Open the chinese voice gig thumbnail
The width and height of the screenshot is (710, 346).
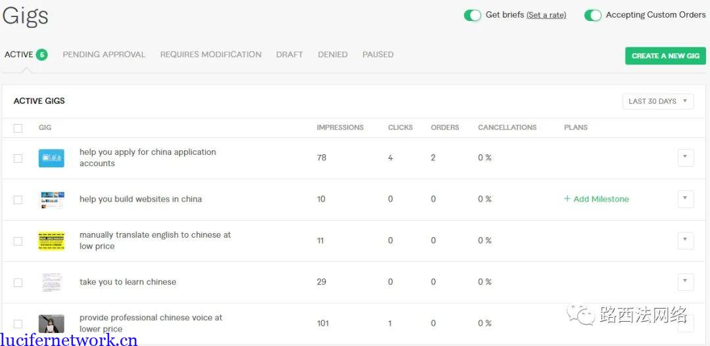pos(51,324)
